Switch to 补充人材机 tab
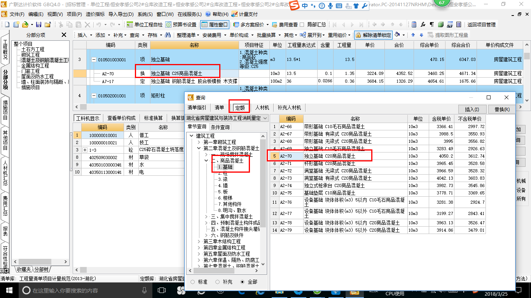531x298 pixels. (289, 107)
